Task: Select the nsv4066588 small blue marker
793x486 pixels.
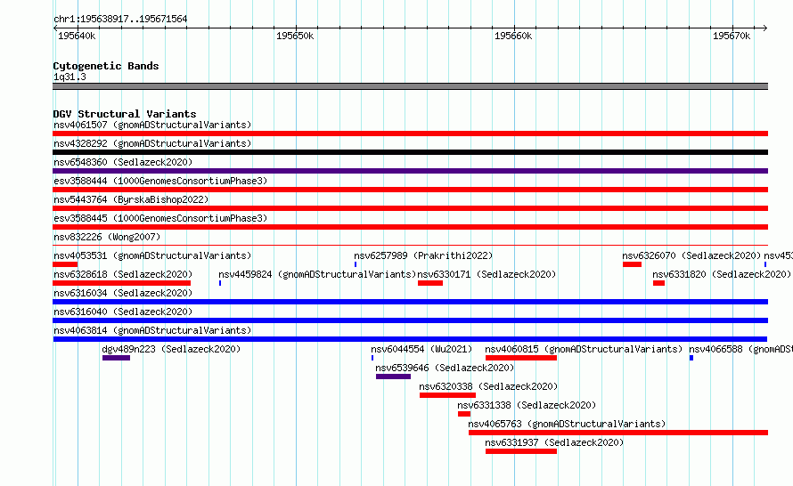Action: [691, 358]
